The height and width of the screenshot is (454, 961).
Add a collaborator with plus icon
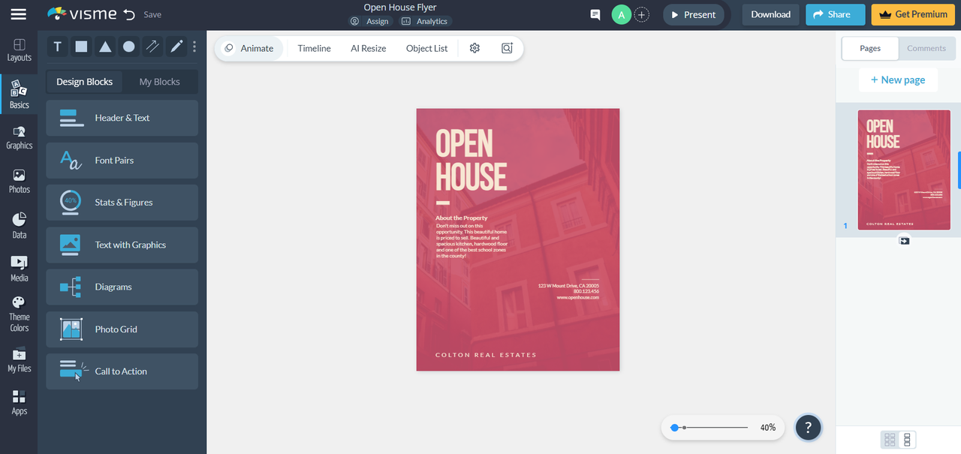641,14
